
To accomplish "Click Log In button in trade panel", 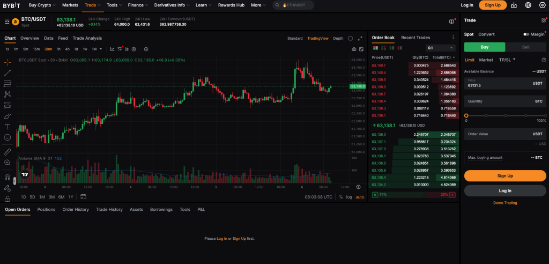I will pyautogui.click(x=505, y=190).
